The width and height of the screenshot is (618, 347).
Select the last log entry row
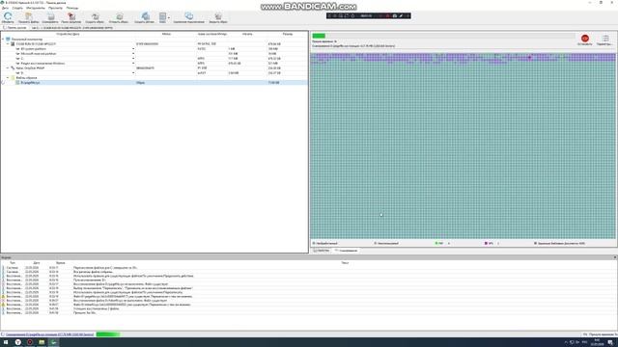(308, 312)
